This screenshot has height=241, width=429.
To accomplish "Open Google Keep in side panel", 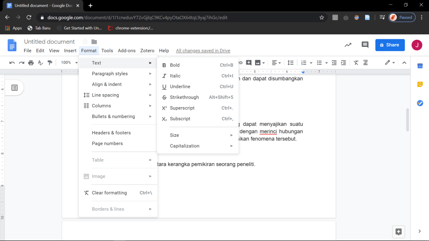I will pos(420,84).
